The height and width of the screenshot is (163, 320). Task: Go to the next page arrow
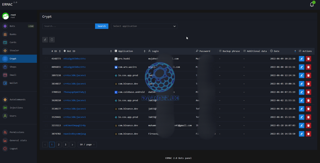coord(72,145)
